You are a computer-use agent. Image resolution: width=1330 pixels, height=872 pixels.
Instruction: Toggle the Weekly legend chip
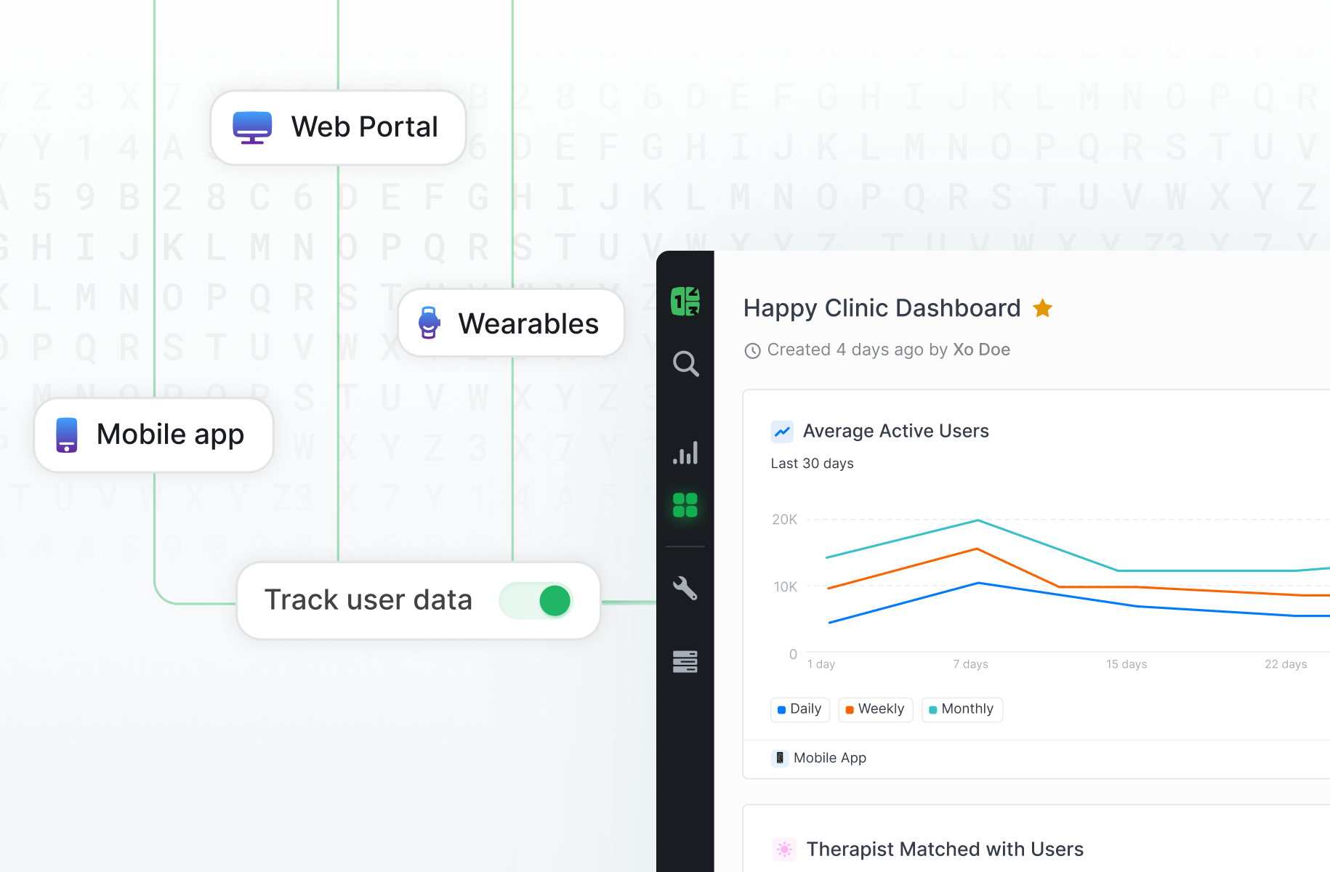click(x=875, y=709)
